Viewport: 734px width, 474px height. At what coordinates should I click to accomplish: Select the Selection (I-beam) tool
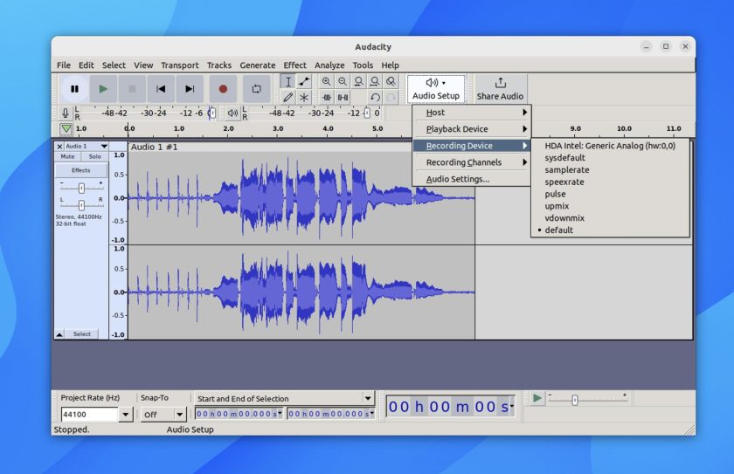pos(287,82)
